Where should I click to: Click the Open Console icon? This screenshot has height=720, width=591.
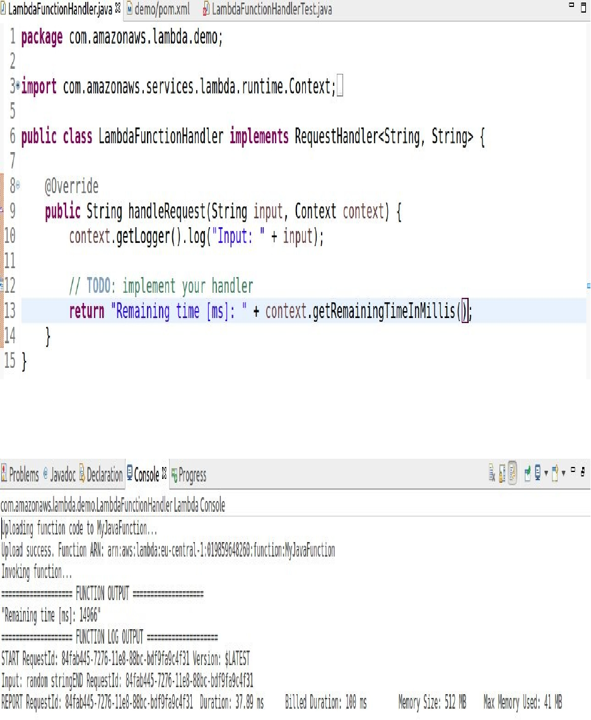click(555, 473)
